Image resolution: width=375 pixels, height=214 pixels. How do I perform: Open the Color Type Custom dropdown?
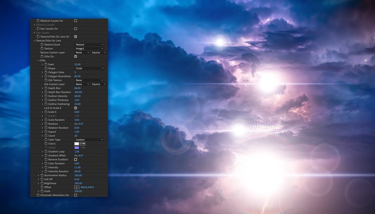point(90,139)
